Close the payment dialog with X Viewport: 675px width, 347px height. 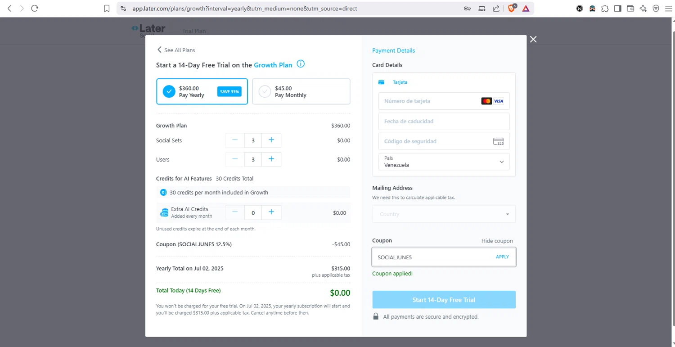coord(533,39)
